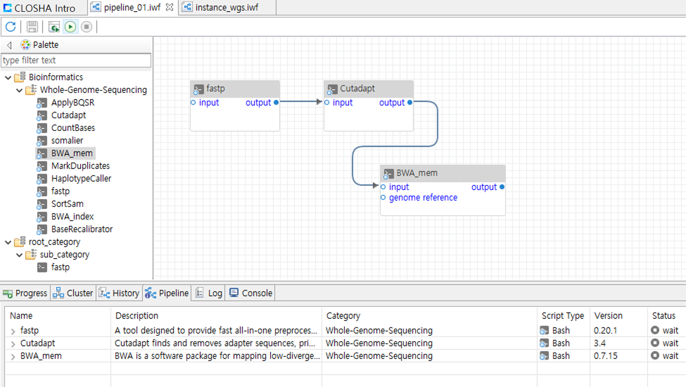The image size is (686, 387).
Task: Click the fastp row wait status icon
Action: point(655,330)
